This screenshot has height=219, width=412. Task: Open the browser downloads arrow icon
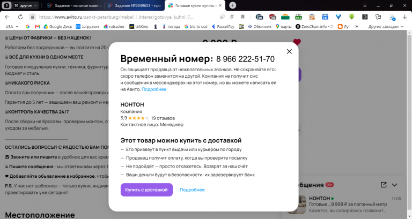[x=404, y=17]
